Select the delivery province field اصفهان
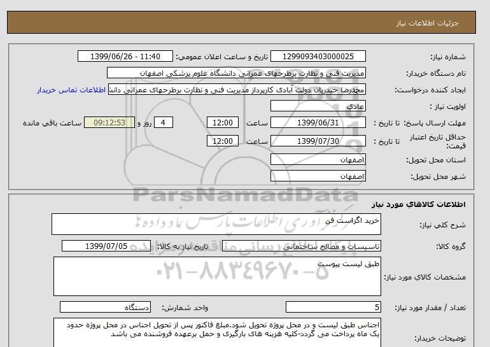The width and height of the screenshot is (490, 347). tap(318, 159)
